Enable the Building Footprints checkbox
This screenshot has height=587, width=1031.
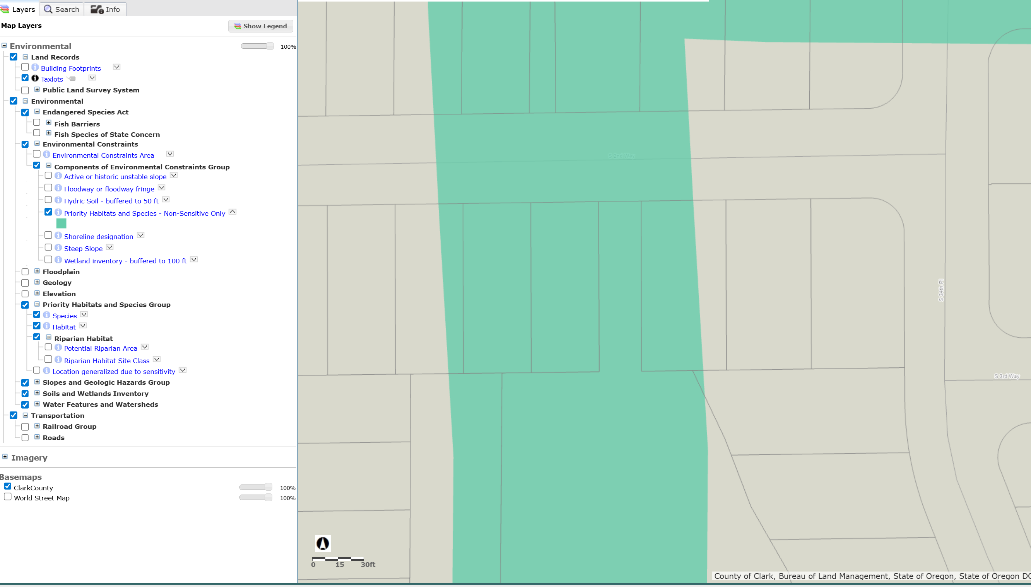coord(25,67)
